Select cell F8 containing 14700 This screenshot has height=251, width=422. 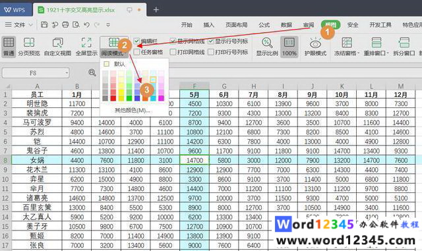195,160
